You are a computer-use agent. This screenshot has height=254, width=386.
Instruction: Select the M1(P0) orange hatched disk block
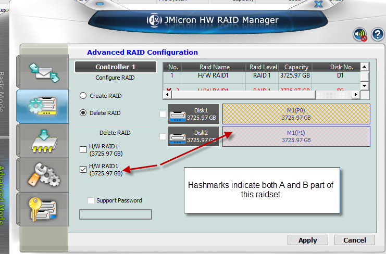(296, 114)
